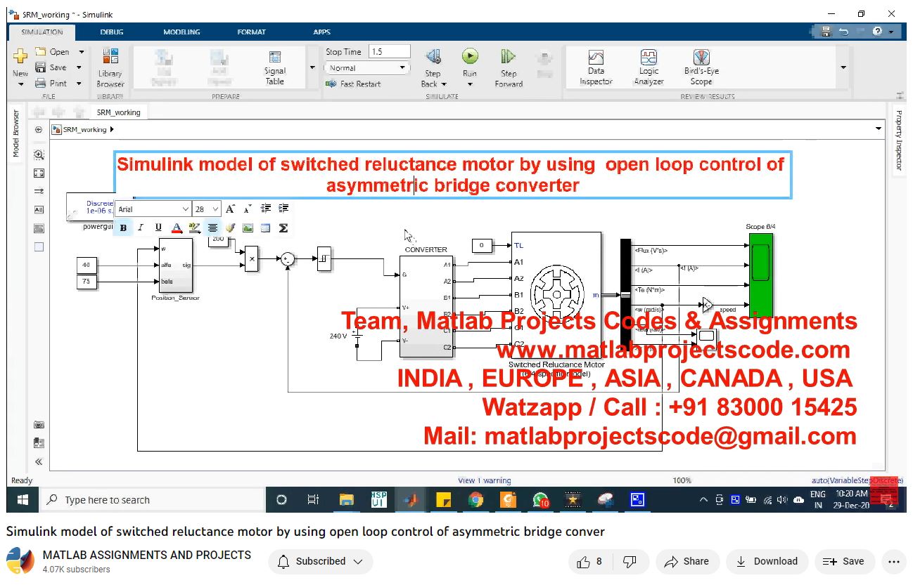This screenshot has width=913, height=585.
Task: Click the Print icon
Action: point(41,83)
